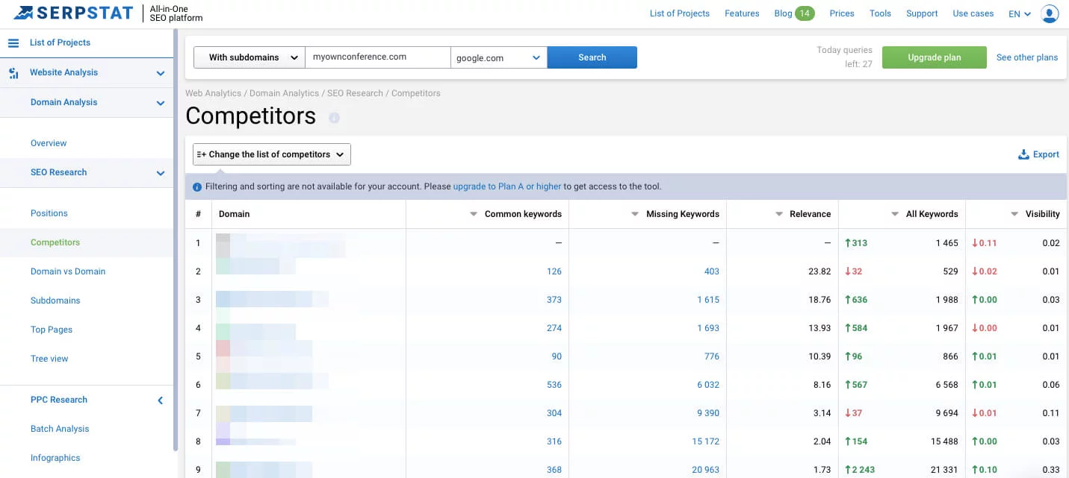
Task: Expand Change the list of competitors dropdown
Action: pyautogui.click(x=271, y=154)
